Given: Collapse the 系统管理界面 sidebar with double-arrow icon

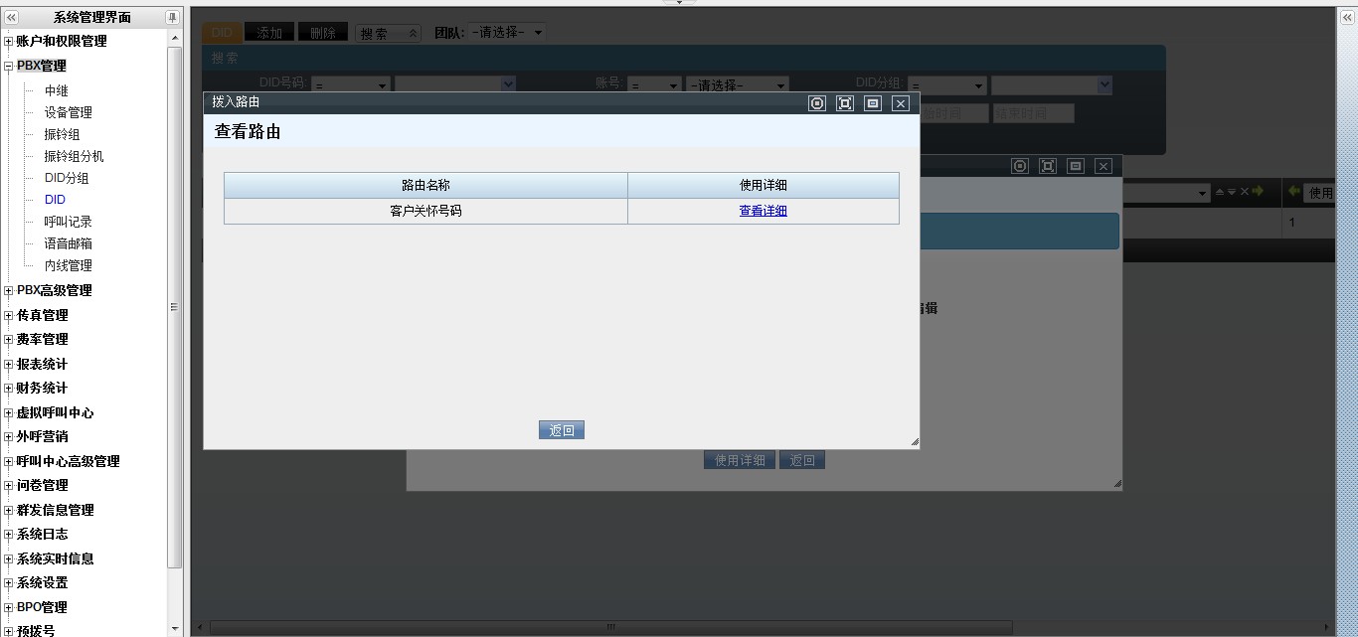Looking at the screenshot, I should 12,18.
